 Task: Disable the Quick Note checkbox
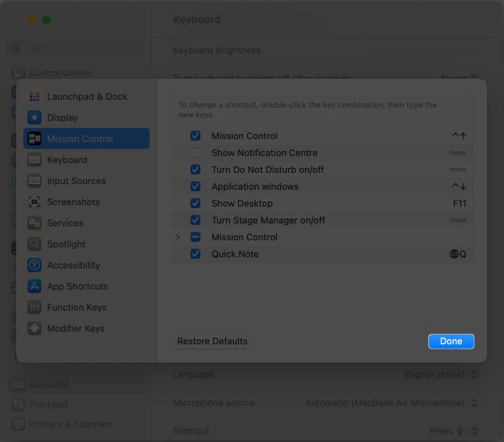195,254
